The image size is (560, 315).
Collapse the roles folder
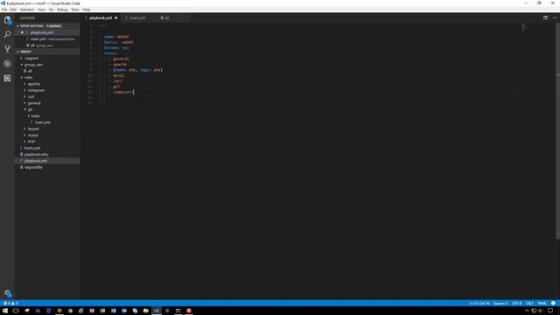coord(21,78)
